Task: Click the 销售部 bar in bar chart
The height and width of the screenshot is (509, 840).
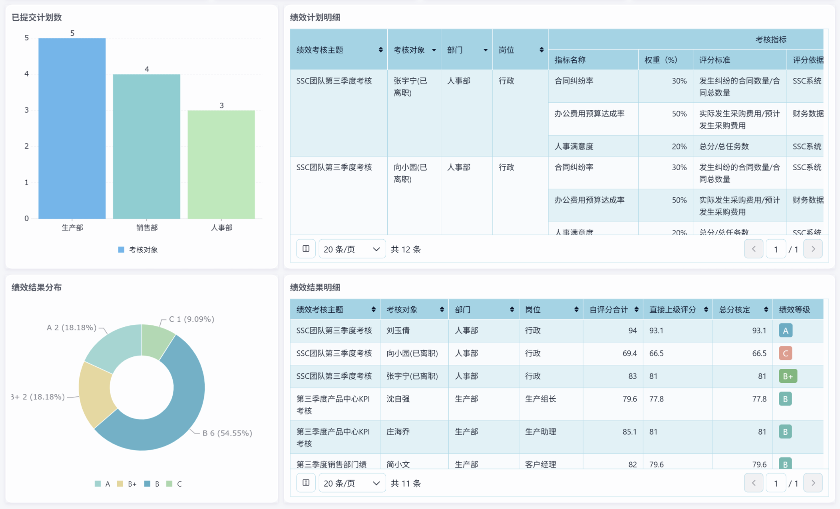Action: (x=147, y=146)
